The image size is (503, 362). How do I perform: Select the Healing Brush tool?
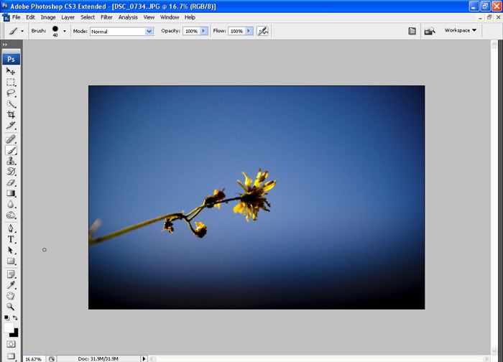pos(11,139)
